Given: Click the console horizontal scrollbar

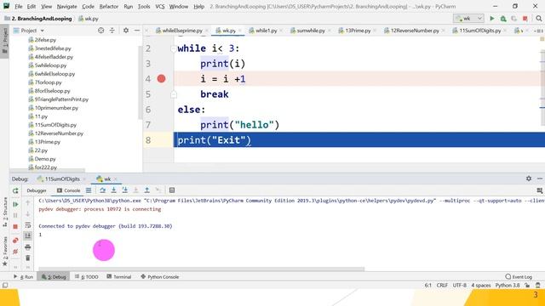Looking at the screenshot, I should [x=202, y=269].
